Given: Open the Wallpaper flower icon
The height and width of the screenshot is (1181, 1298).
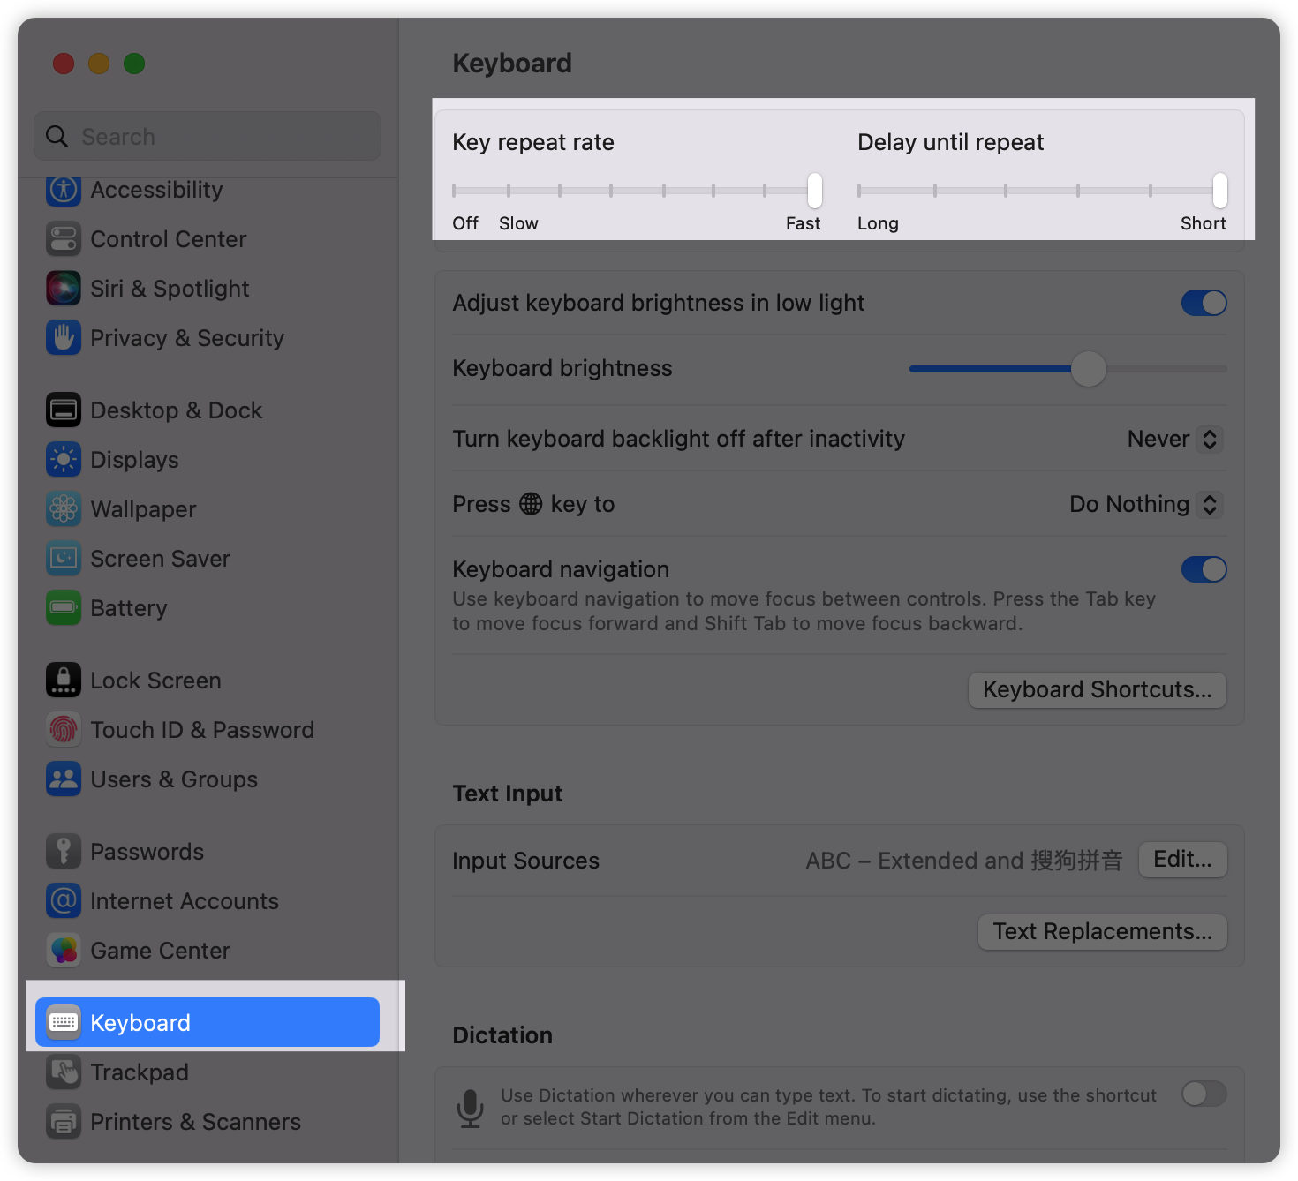Looking at the screenshot, I should [x=64, y=509].
